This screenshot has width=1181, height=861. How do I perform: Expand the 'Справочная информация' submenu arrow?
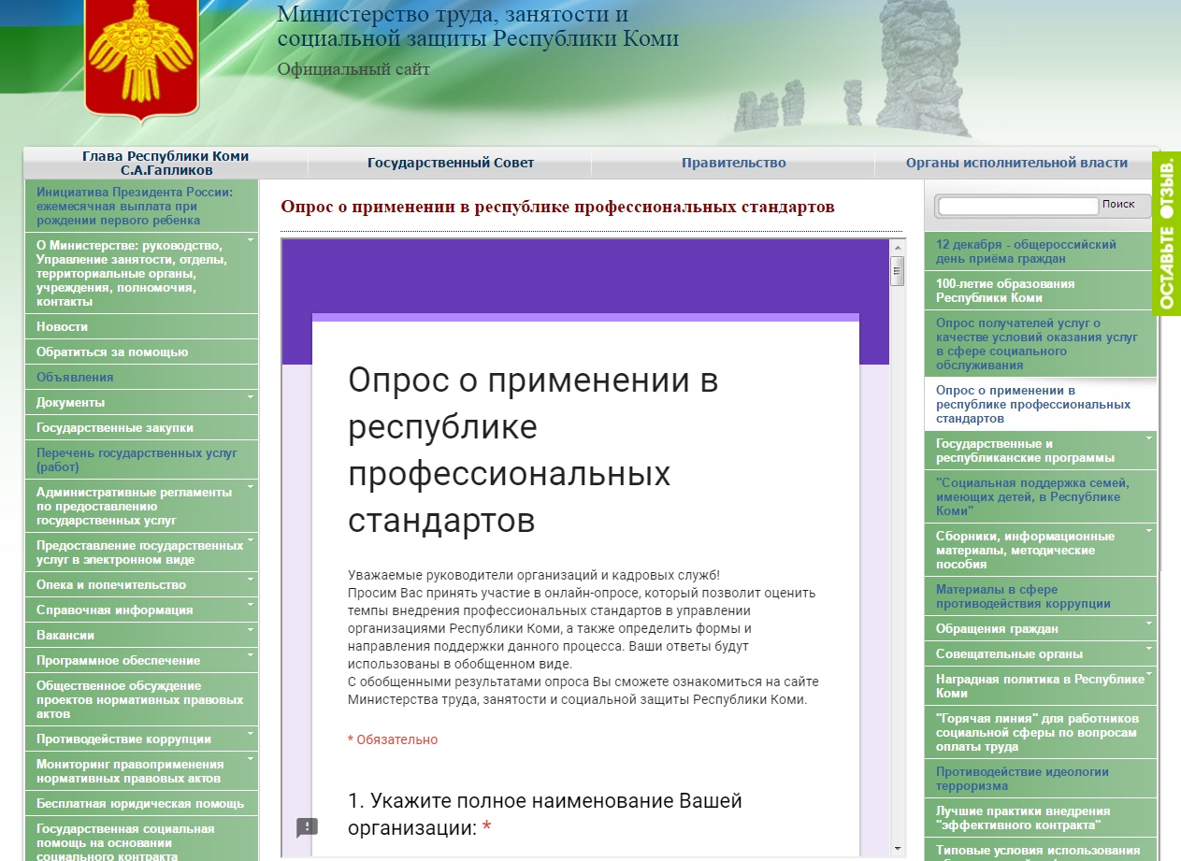pos(251,605)
